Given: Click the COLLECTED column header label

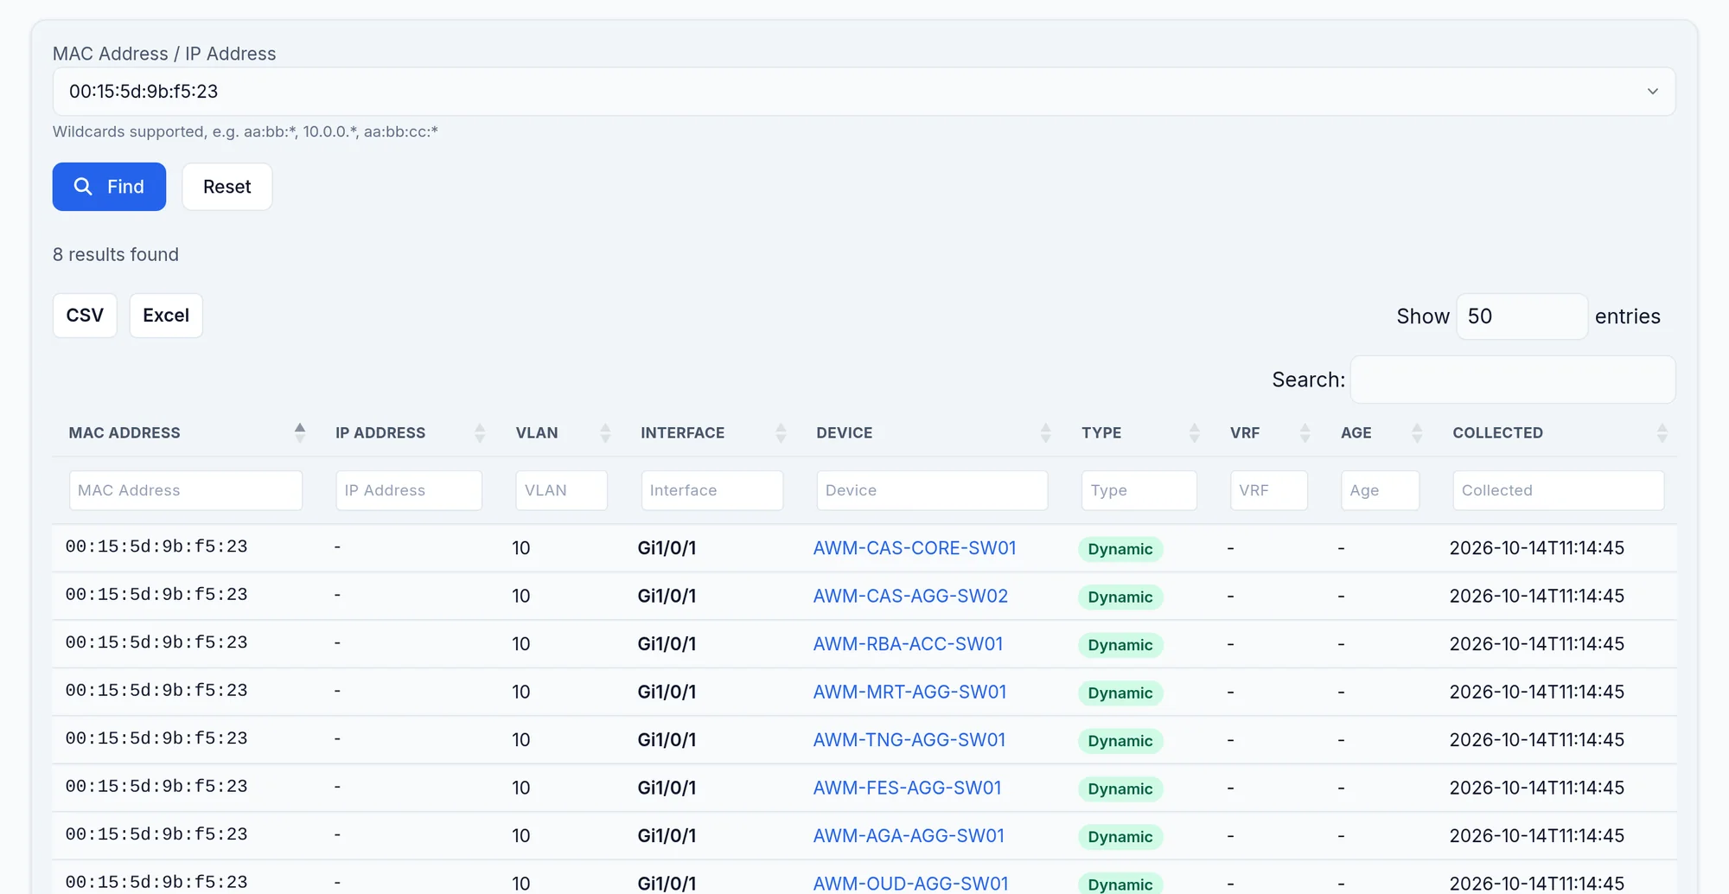Looking at the screenshot, I should [x=1497, y=432].
